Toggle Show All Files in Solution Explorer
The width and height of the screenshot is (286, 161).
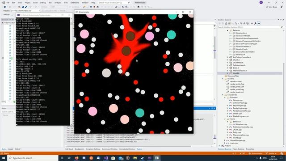(248, 23)
